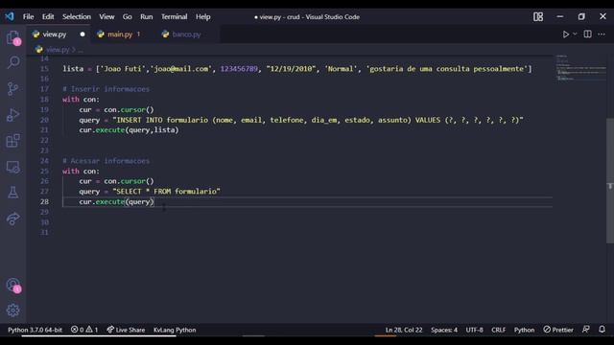Image resolution: width=614 pixels, height=345 pixels.
Task: Open the Source Control view
Action: pyautogui.click(x=12, y=89)
